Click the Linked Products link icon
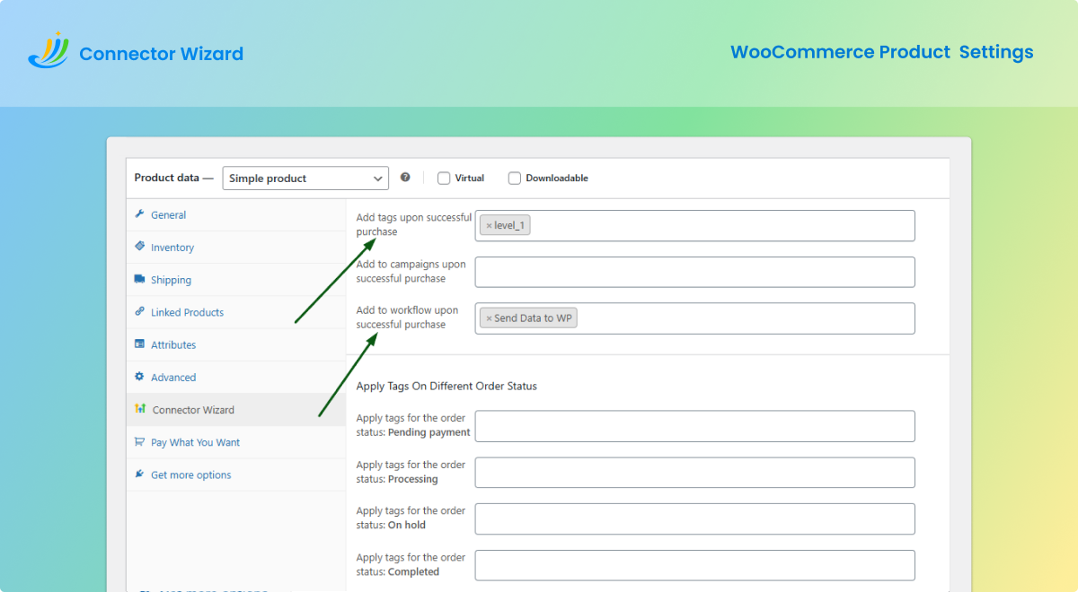This screenshot has height=592, width=1078. point(139,311)
